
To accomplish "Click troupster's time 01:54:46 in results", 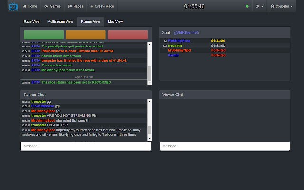I will (x=218, y=46).
